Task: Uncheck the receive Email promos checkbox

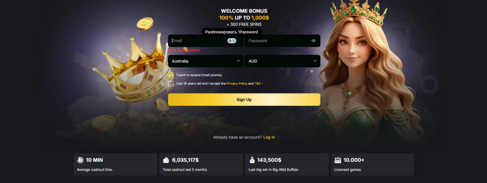Action: click(171, 75)
